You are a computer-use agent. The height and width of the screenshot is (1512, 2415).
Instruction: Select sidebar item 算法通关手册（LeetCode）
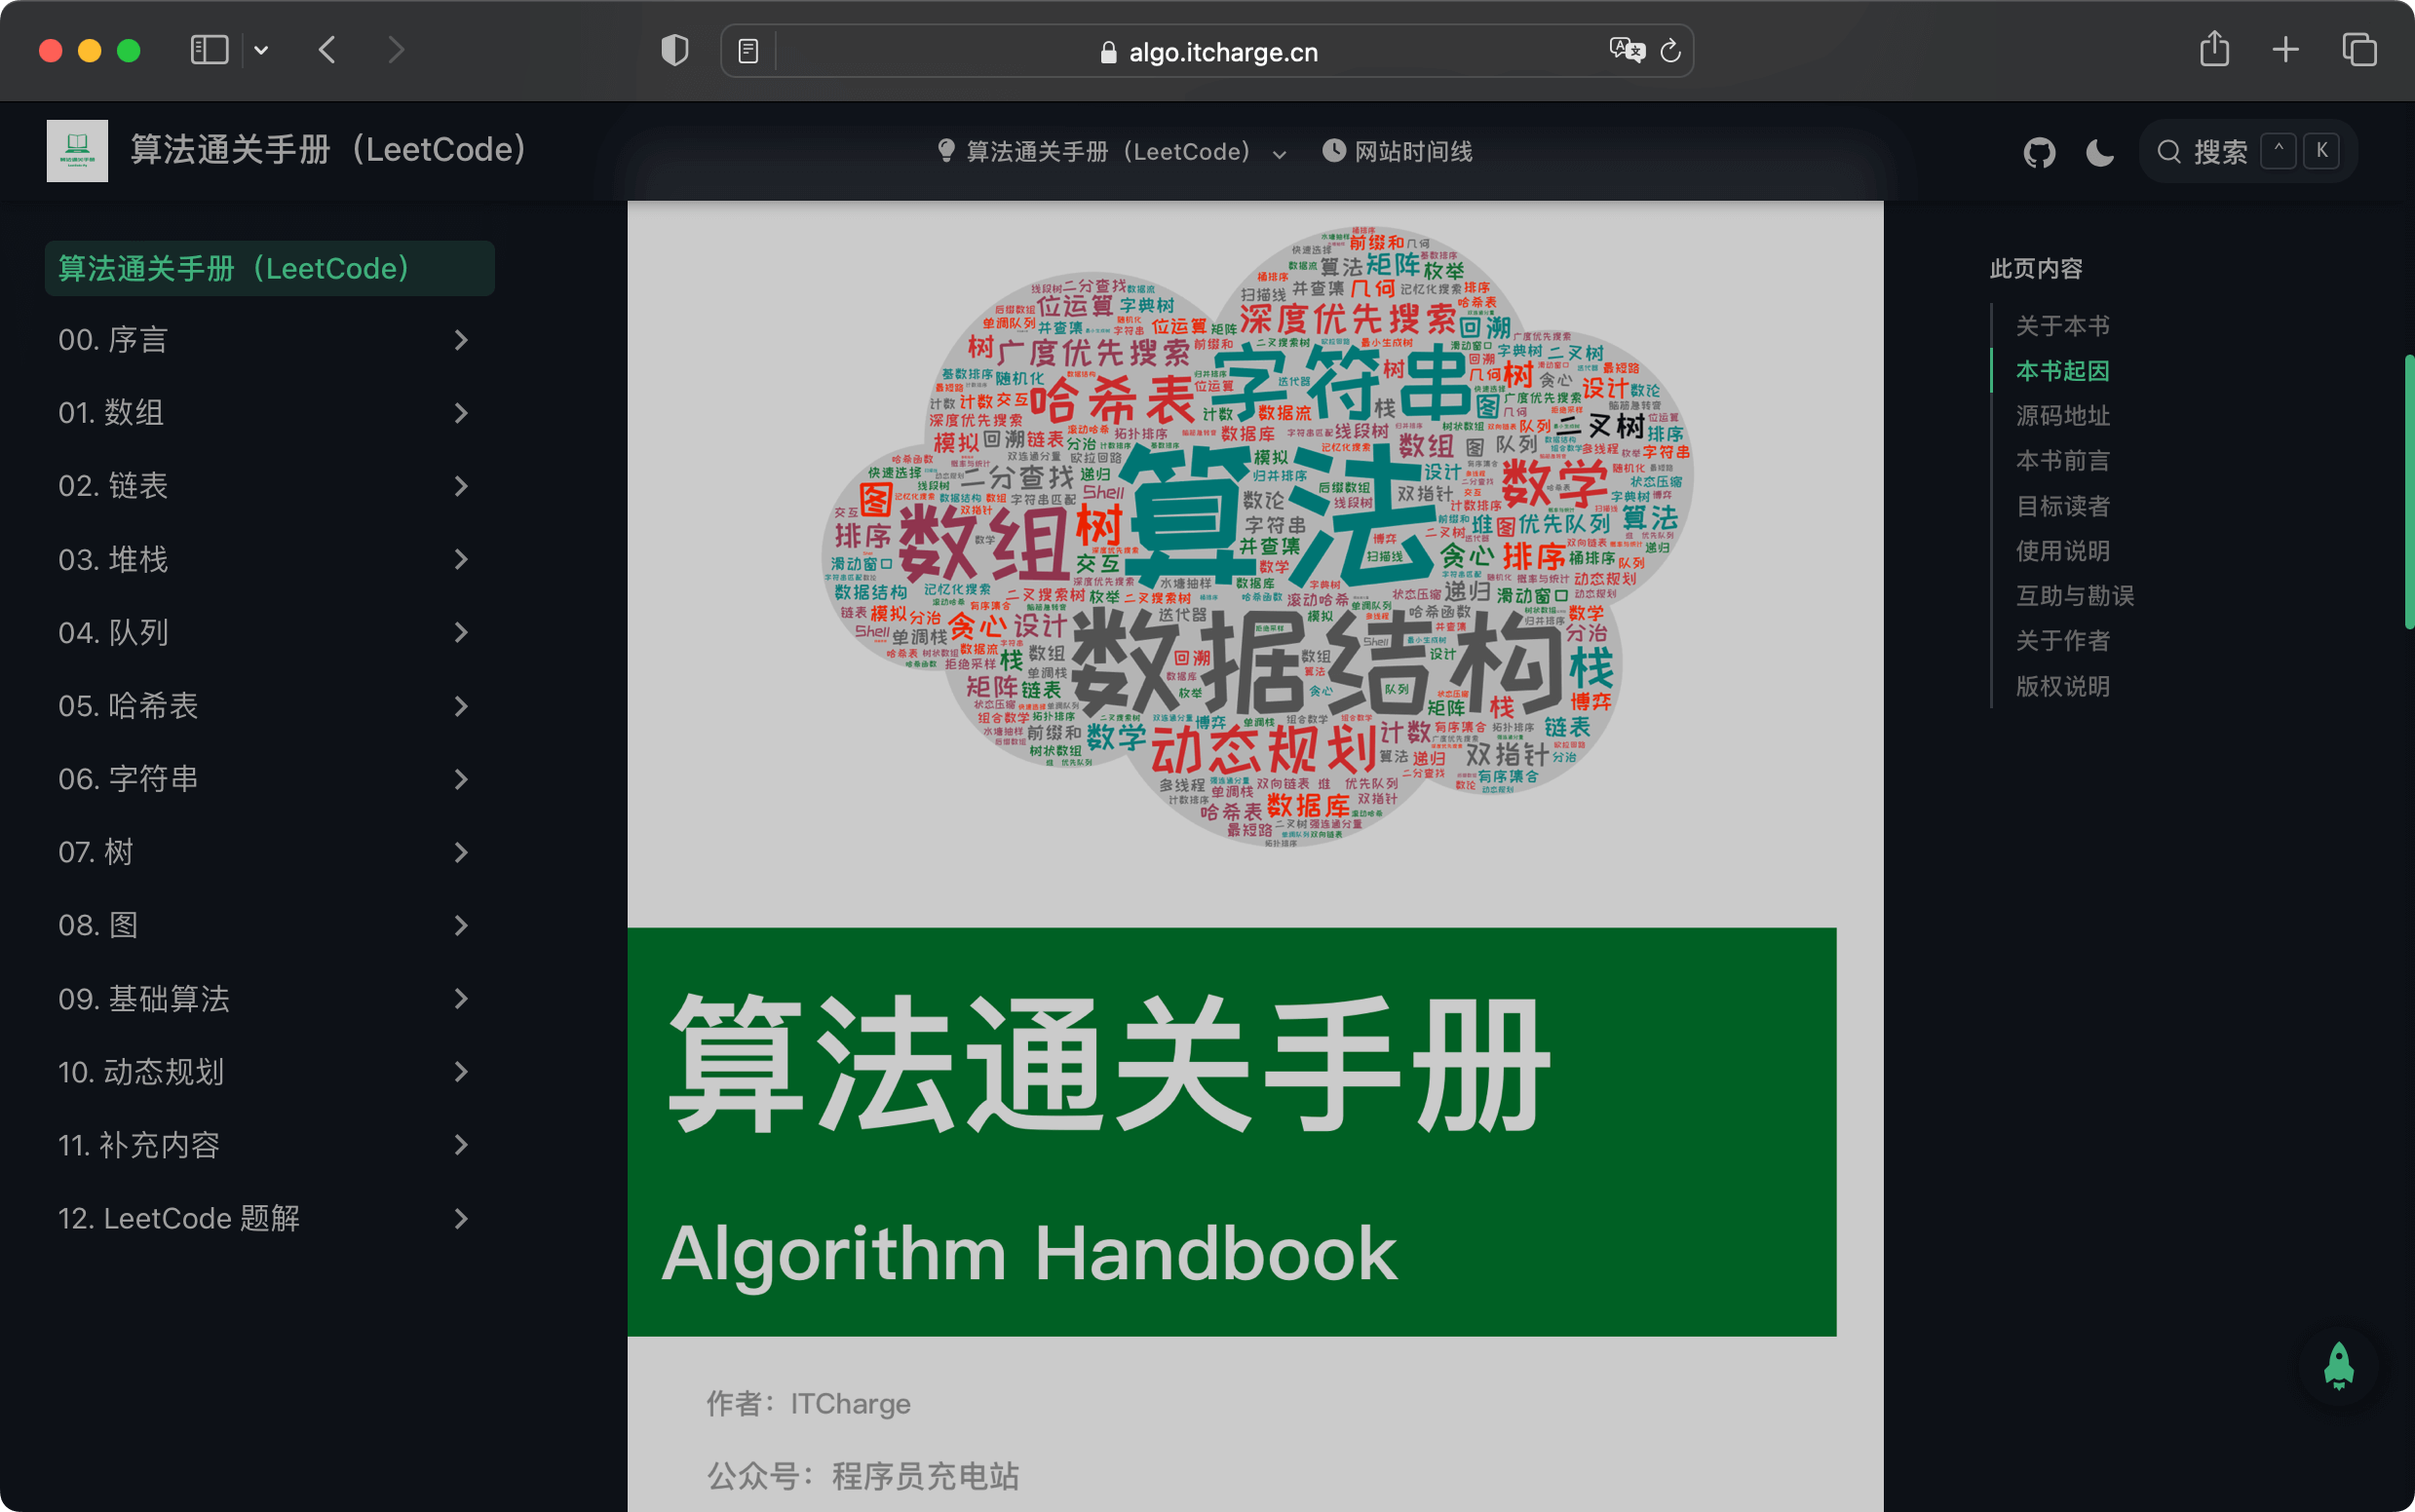[x=270, y=268]
